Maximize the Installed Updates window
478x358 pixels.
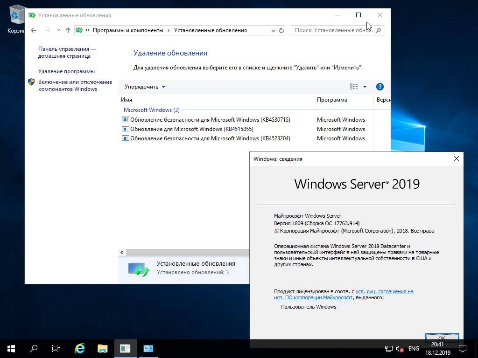click(x=358, y=15)
